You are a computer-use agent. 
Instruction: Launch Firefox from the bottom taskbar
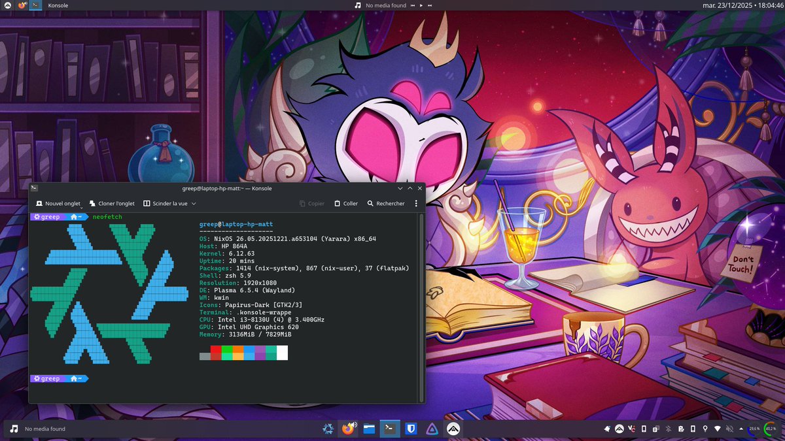[348, 429]
